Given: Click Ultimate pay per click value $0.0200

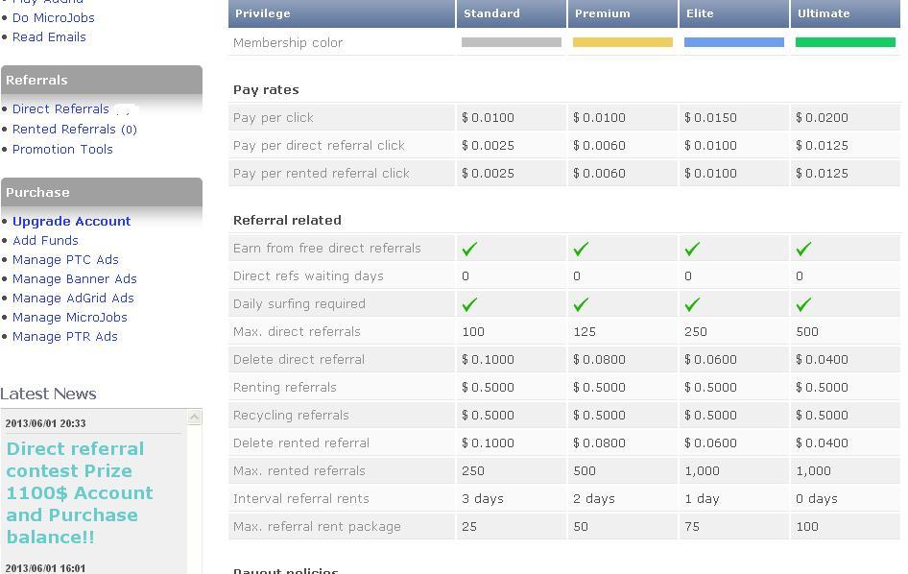Looking at the screenshot, I should [x=822, y=117].
